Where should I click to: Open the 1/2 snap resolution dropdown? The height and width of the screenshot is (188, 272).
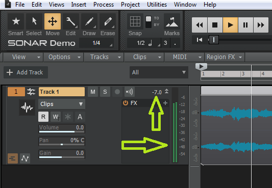click(144, 43)
